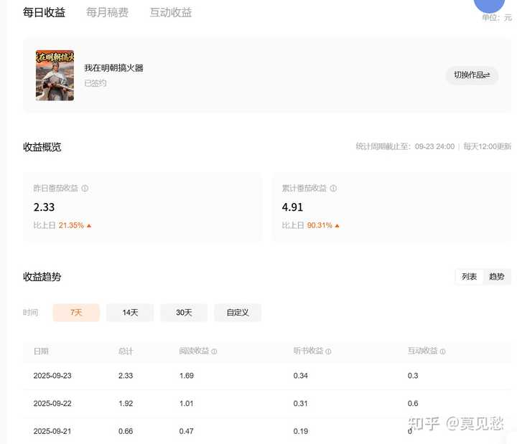
Task: Switch to the 互动收益 tab
Action: tap(171, 12)
